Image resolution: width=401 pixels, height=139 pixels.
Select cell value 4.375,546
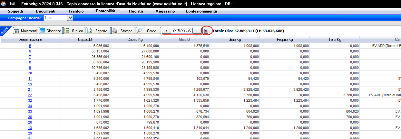[x=202, y=46]
